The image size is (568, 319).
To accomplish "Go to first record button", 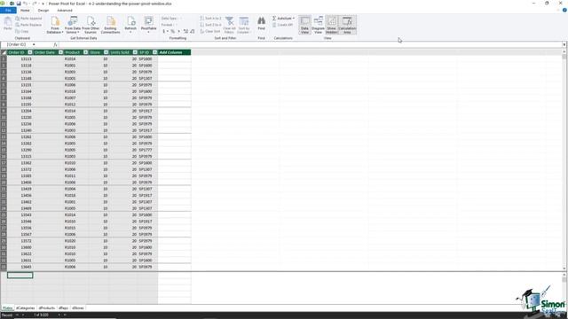I will [17, 315].
